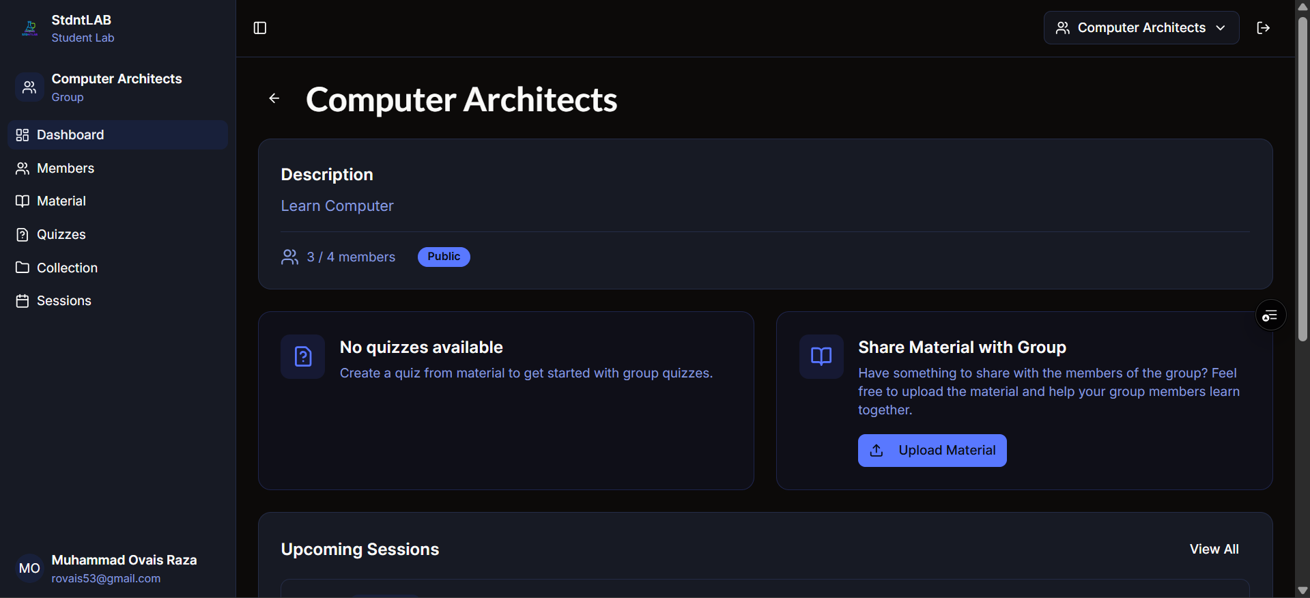Click the Student Lab subtitle
The width and height of the screenshot is (1310, 598).
[x=83, y=38]
